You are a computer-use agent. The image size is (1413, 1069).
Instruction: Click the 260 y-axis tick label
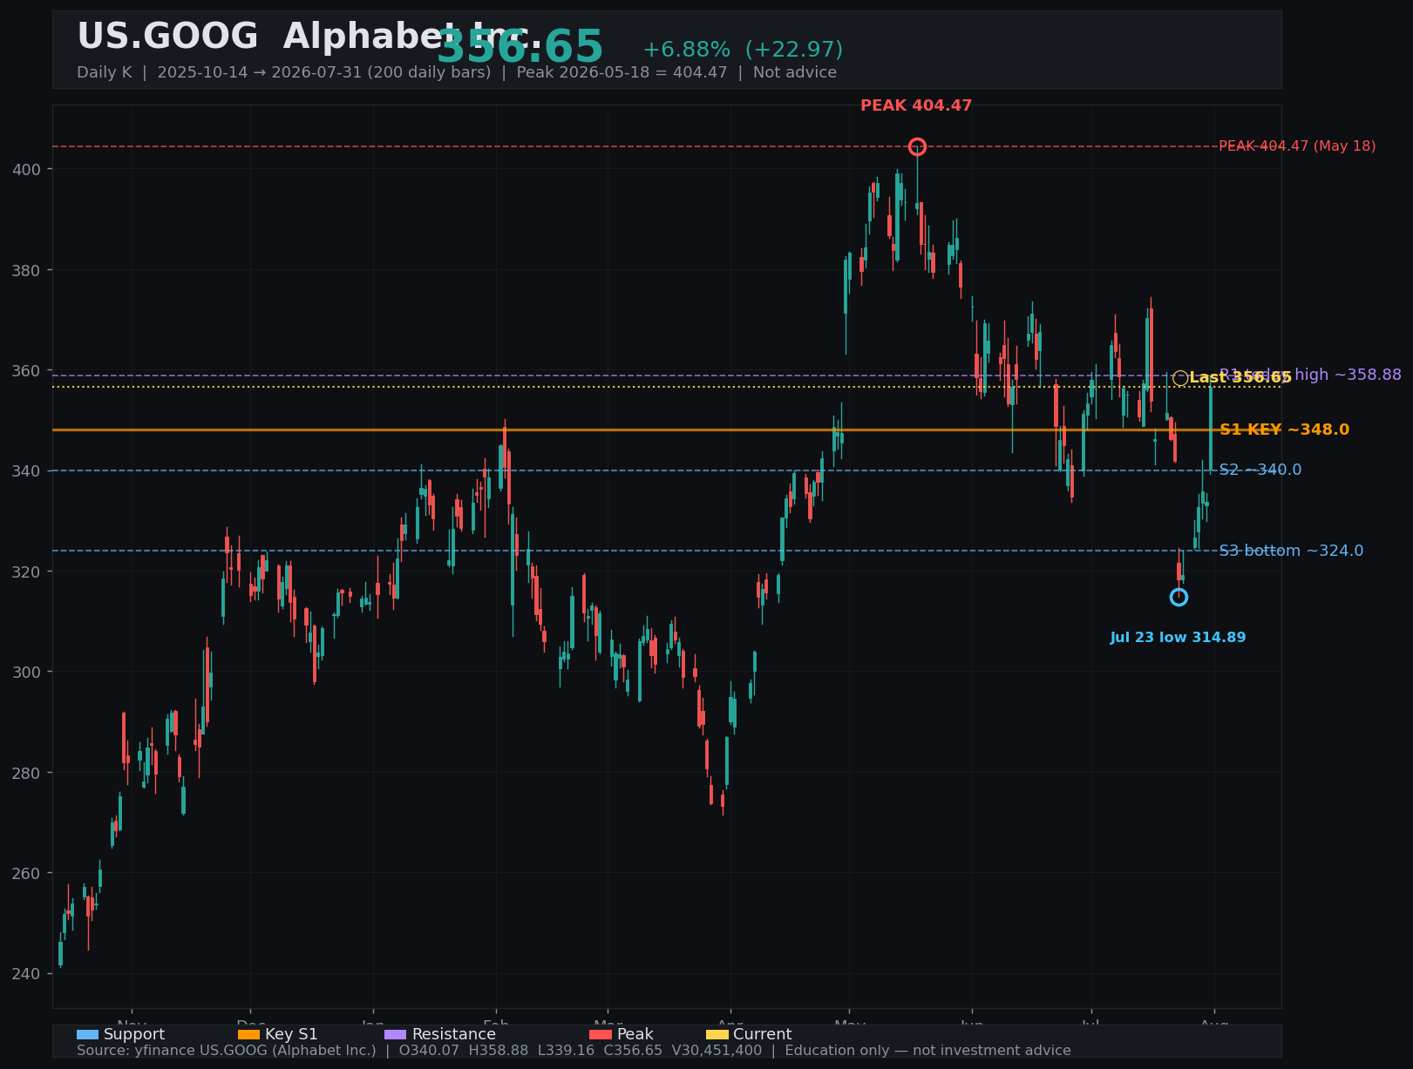click(x=27, y=873)
